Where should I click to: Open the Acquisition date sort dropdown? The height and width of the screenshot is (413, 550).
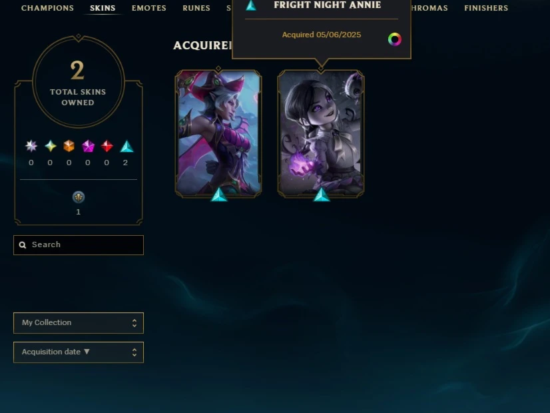tap(79, 352)
